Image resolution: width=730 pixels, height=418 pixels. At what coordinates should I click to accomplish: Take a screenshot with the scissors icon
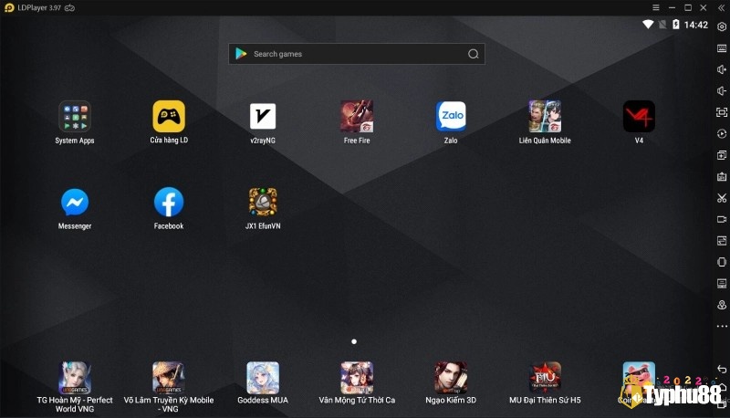(x=722, y=198)
